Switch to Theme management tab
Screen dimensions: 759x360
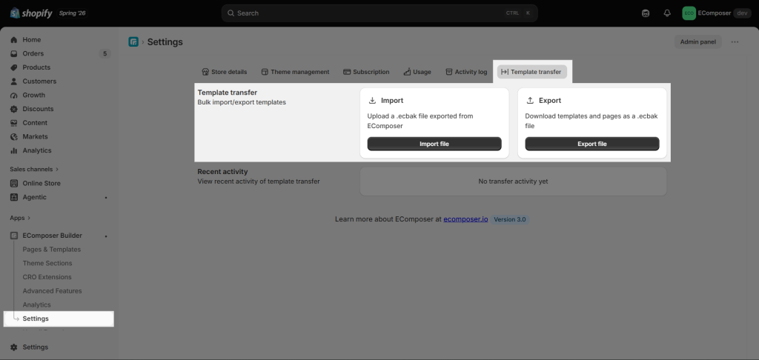pyautogui.click(x=295, y=72)
